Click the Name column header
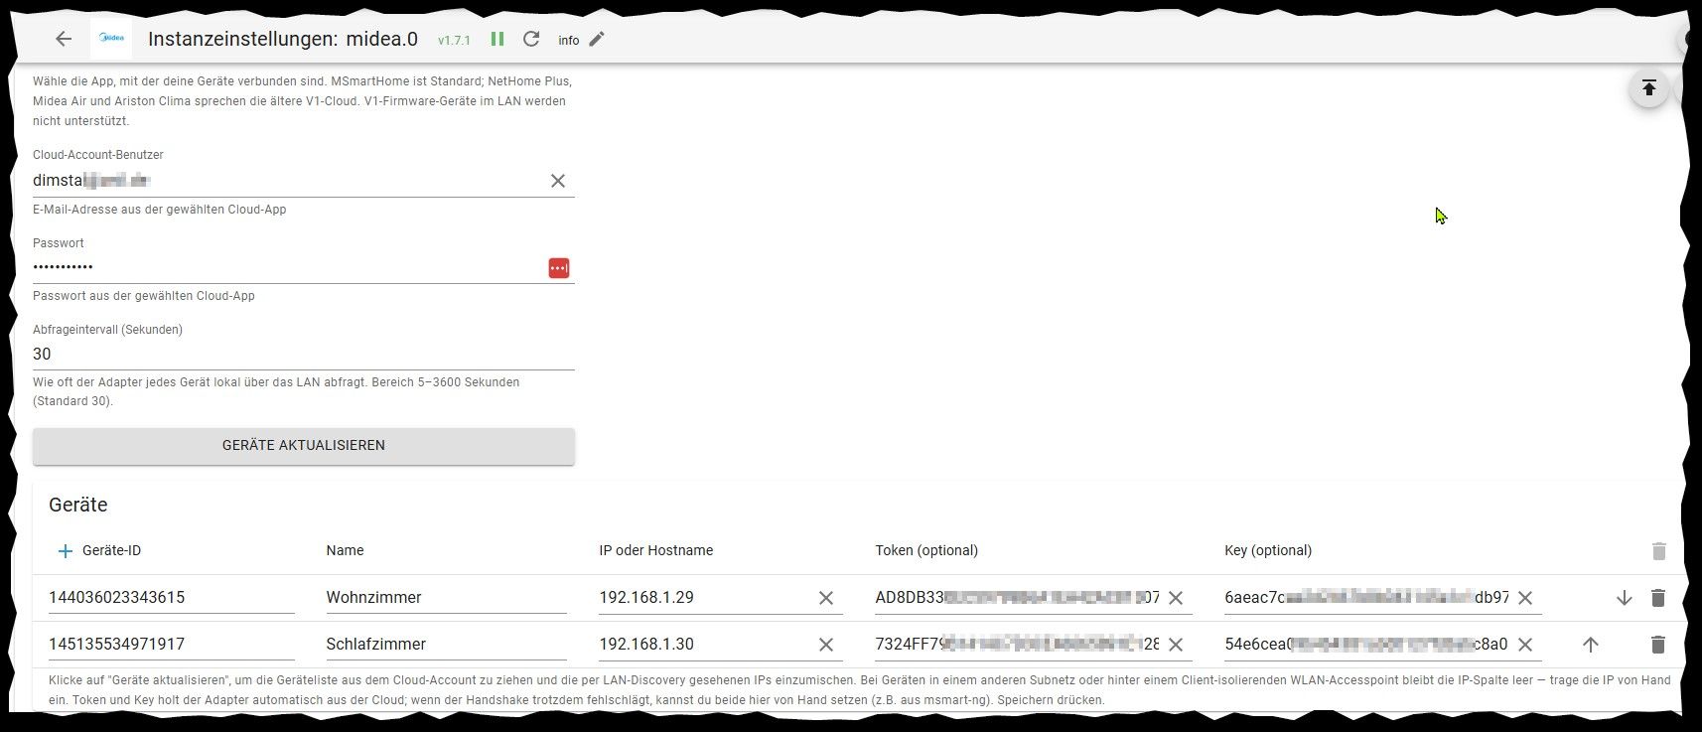 345,551
